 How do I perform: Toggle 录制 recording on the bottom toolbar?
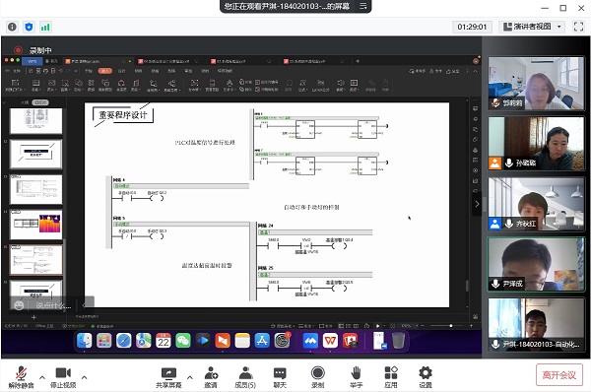point(318,377)
